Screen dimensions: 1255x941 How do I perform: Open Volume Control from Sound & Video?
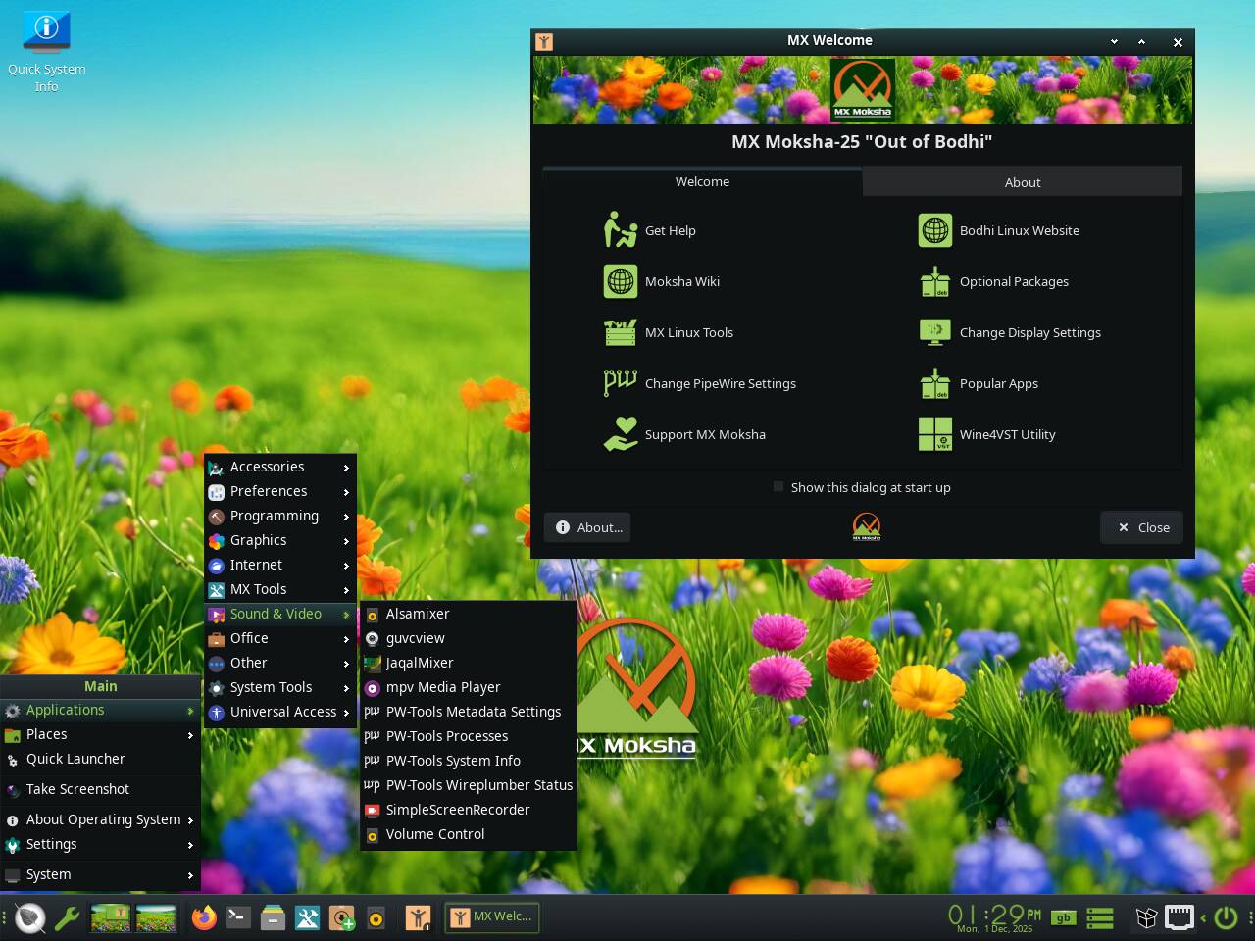pyautogui.click(x=435, y=834)
